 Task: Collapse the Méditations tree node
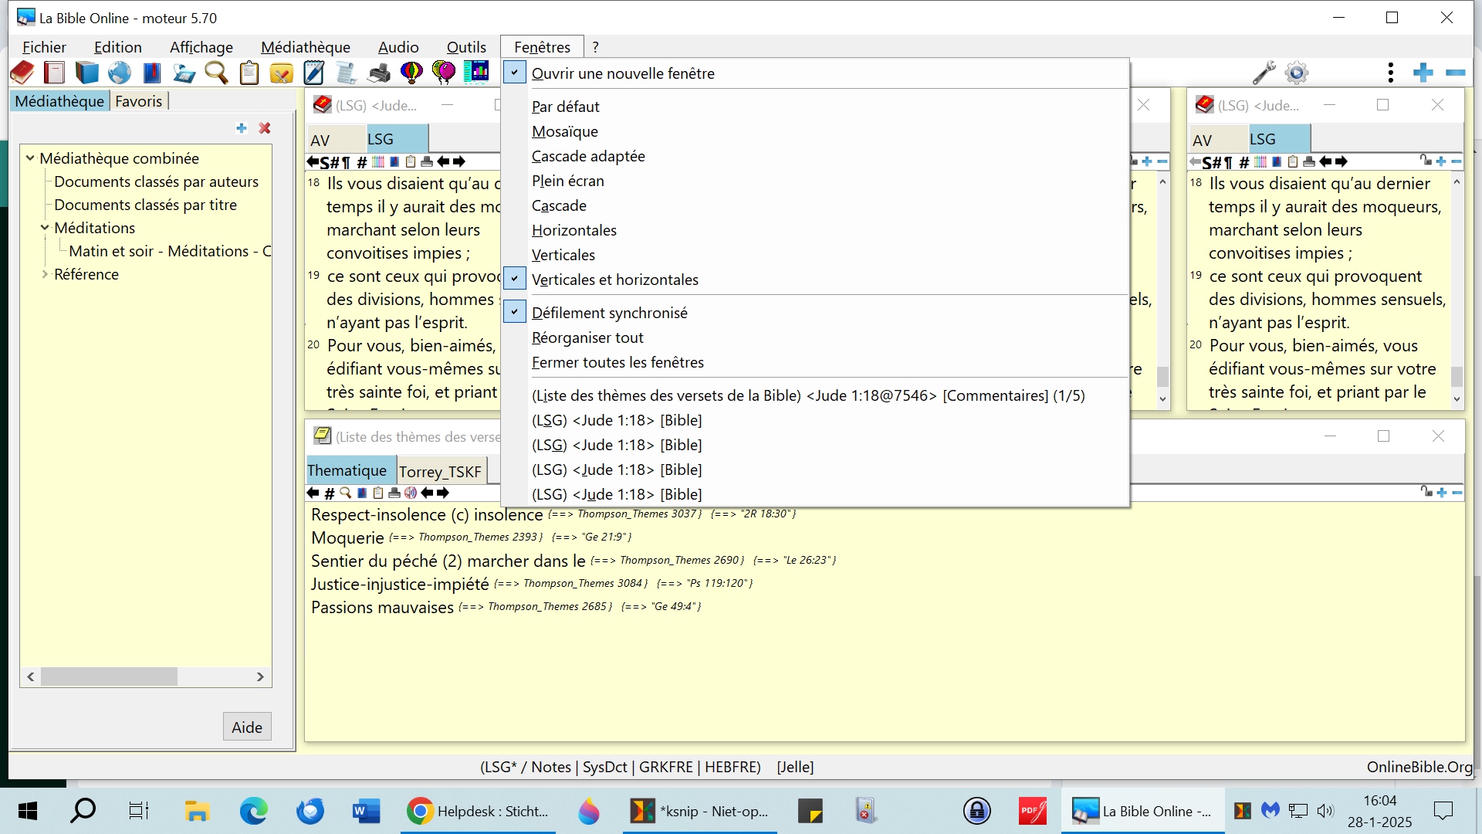[45, 228]
